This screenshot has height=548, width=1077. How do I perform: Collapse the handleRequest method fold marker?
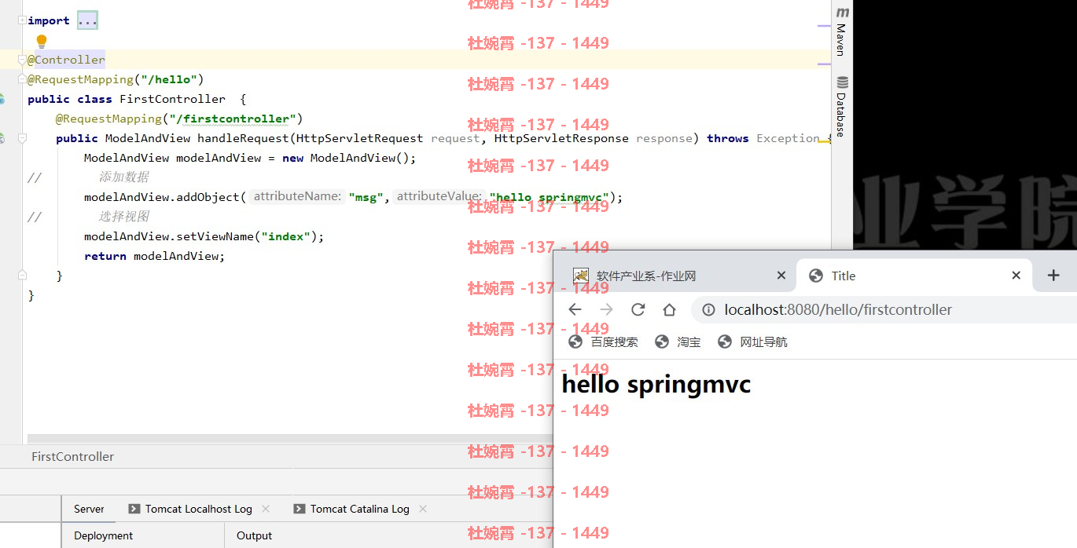point(23,138)
